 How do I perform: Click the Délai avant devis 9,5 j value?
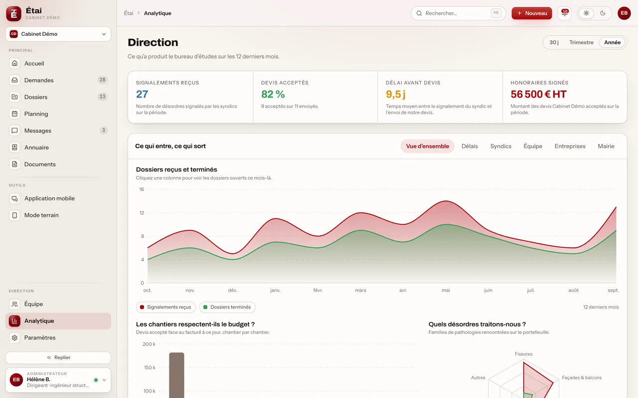tap(396, 94)
